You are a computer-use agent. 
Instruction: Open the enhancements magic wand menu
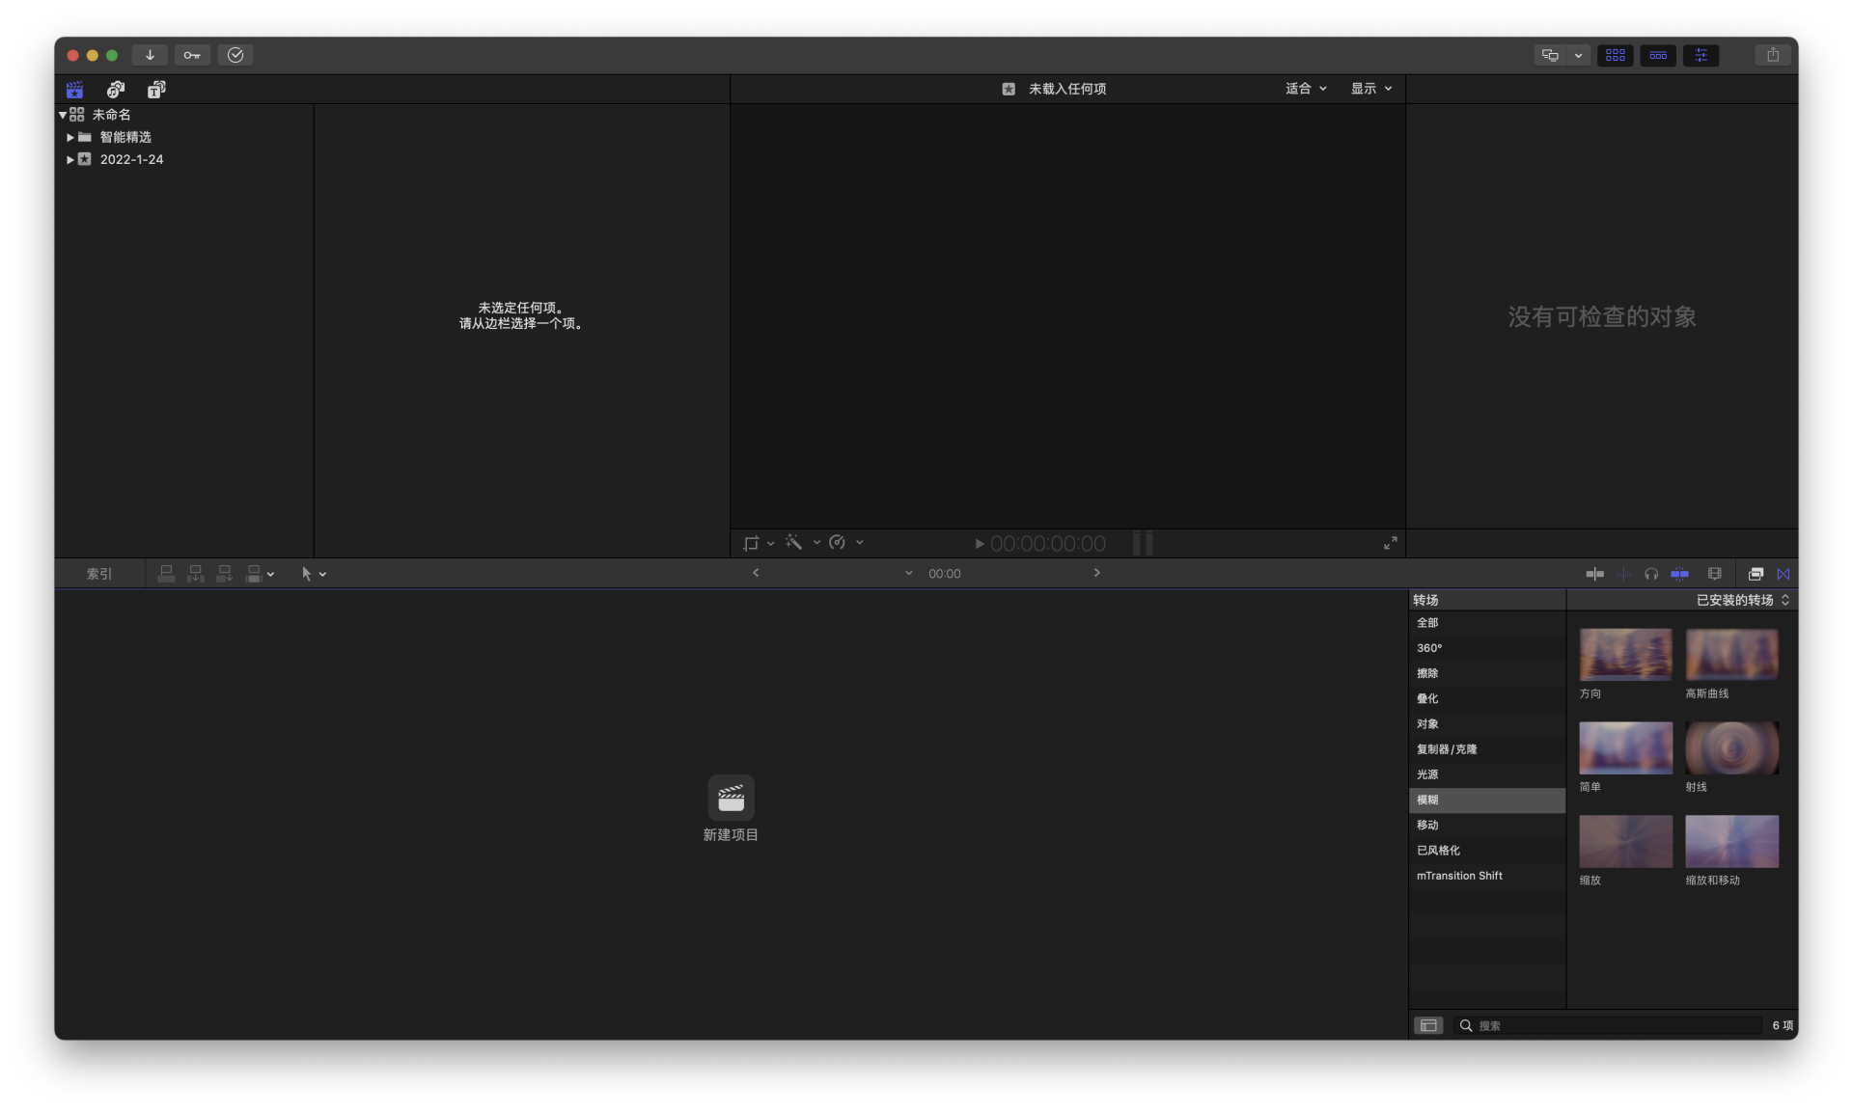coord(802,543)
